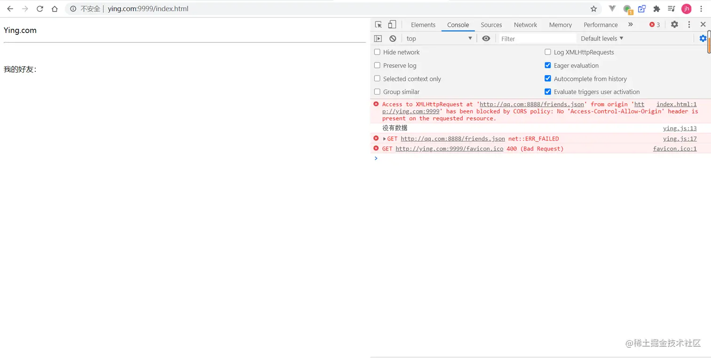Uncheck Evaluate triggers user activation

tap(548, 92)
